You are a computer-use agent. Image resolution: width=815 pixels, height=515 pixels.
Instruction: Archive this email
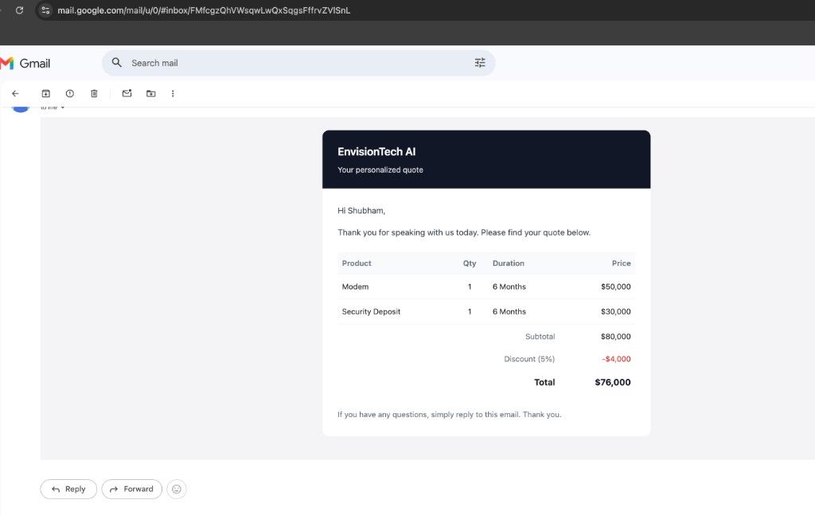tap(45, 94)
